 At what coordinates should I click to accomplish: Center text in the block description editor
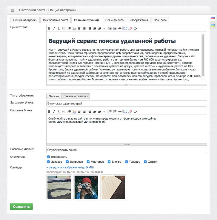(84, 112)
